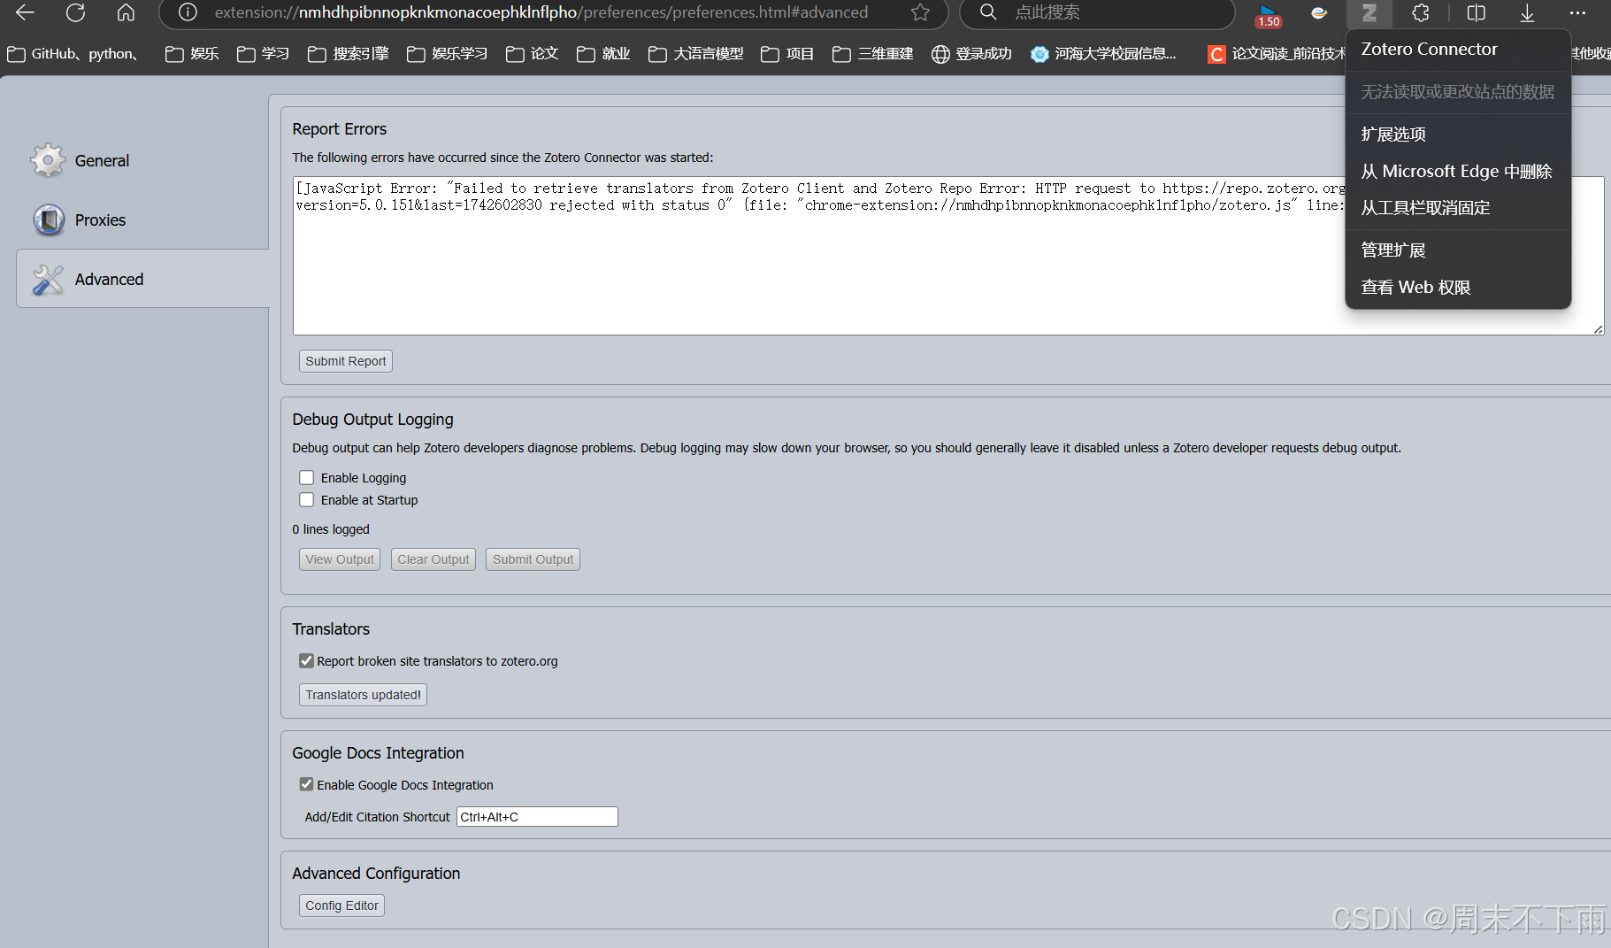
Task: Choose 从工具栏取消固定 menu entry
Action: [1457, 208]
